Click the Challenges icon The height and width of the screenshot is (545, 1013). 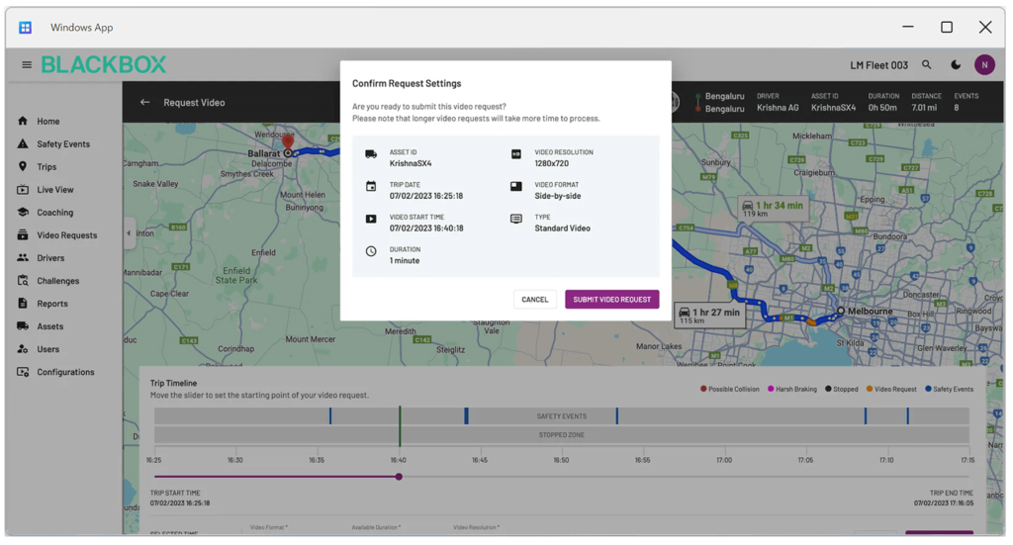tap(23, 280)
